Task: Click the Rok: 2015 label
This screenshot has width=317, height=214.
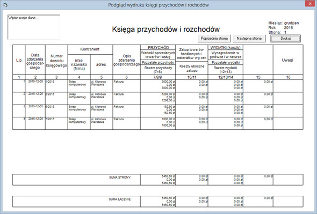Action: pos(280,28)
